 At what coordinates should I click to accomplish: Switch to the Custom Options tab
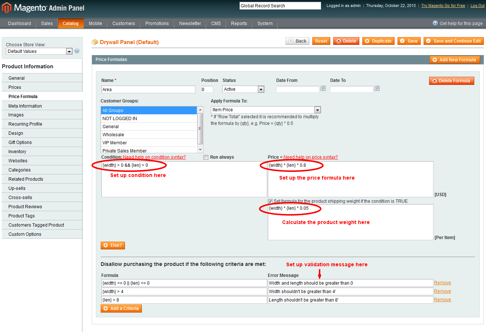coord(25,234)
